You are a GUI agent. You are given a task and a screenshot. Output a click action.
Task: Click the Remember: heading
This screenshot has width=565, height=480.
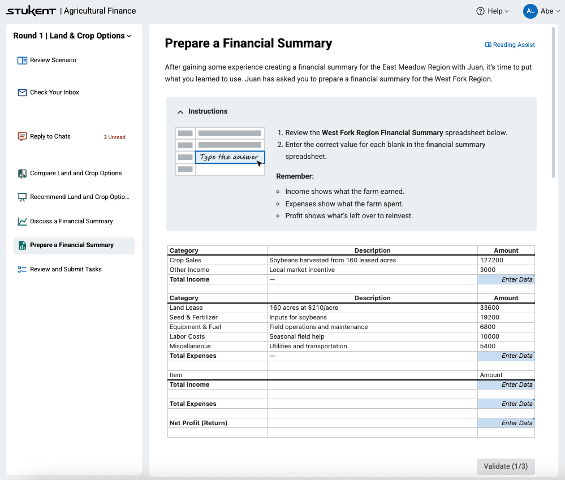click(295, 176)
